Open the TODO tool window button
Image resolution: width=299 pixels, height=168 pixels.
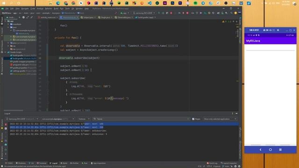coord(9,163)
